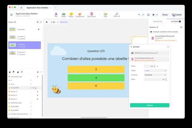Select Create/Update Data (Local) in Actions panel

pos(166,38)
